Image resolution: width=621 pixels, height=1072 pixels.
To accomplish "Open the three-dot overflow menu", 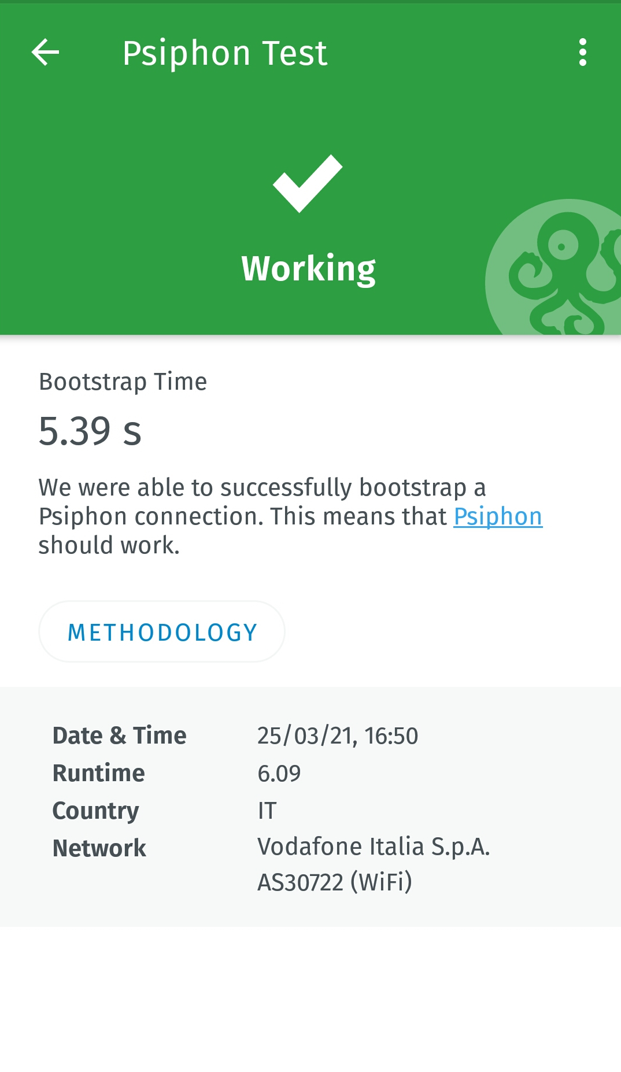I will [582, 53].
